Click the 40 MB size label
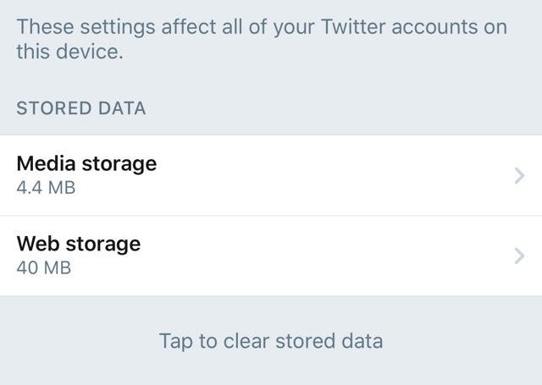542x385 pixels. tap(43, 269)
